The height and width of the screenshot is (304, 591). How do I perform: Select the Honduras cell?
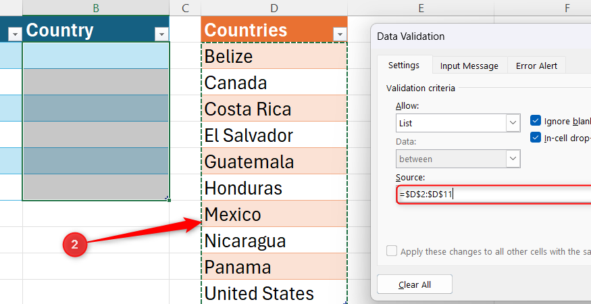click(274, 187)
